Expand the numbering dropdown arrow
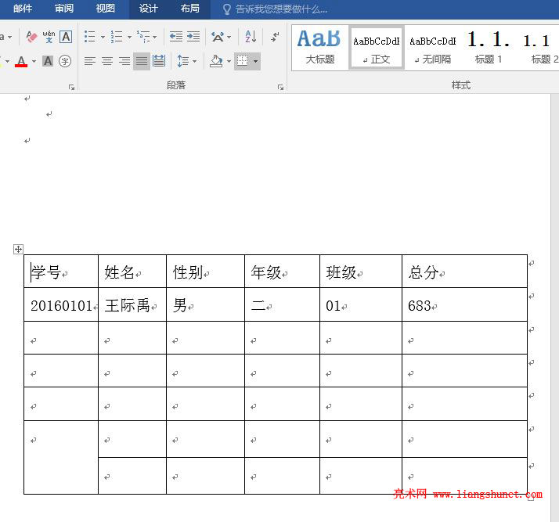Viewport: 559px width, 522px height. (129, 37)
